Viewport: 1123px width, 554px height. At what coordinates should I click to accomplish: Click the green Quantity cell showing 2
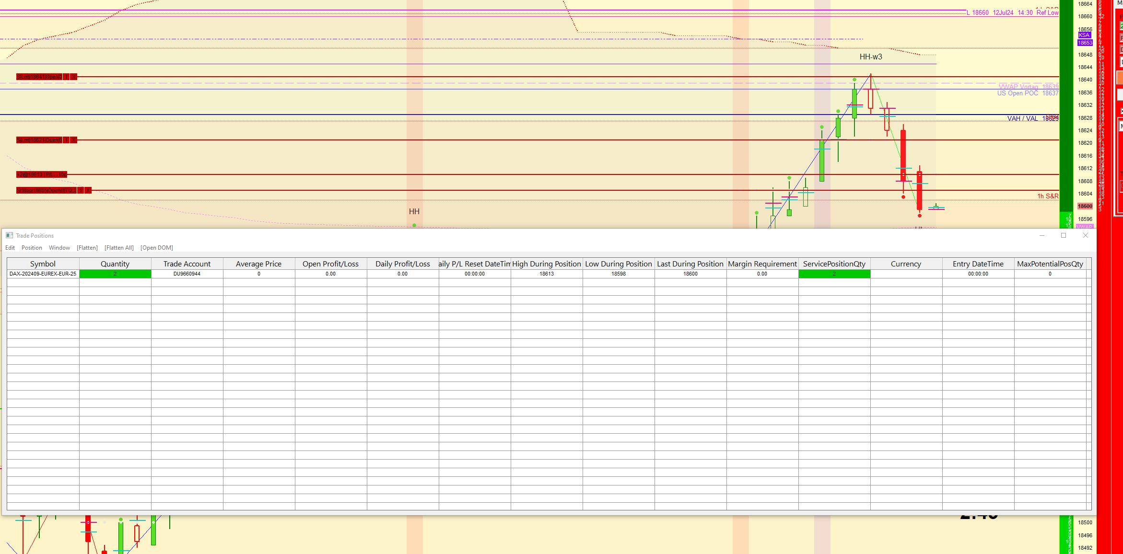coord(115,274)
